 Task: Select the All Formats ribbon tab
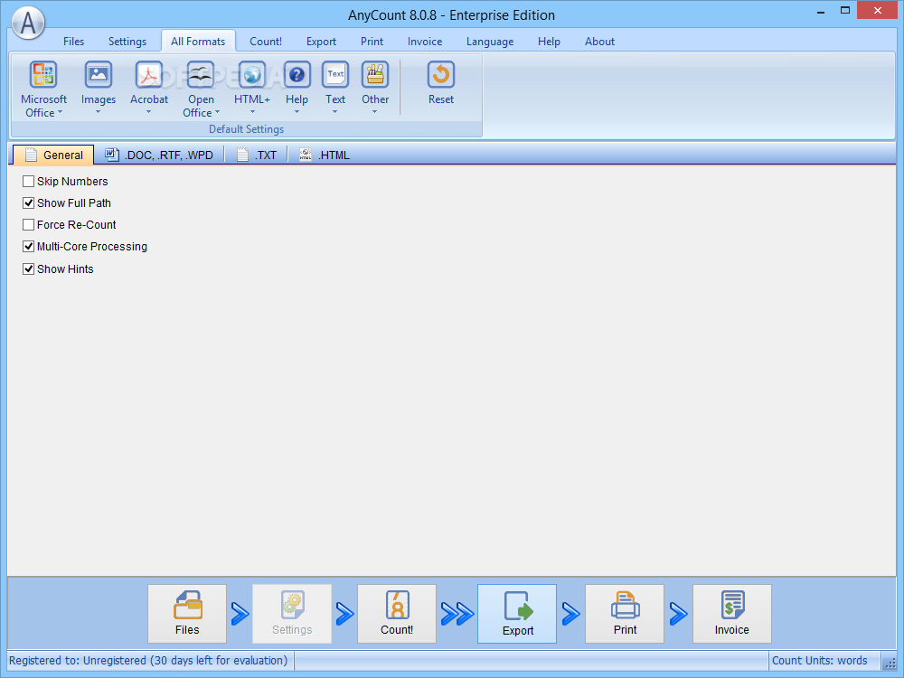(198, 42)
